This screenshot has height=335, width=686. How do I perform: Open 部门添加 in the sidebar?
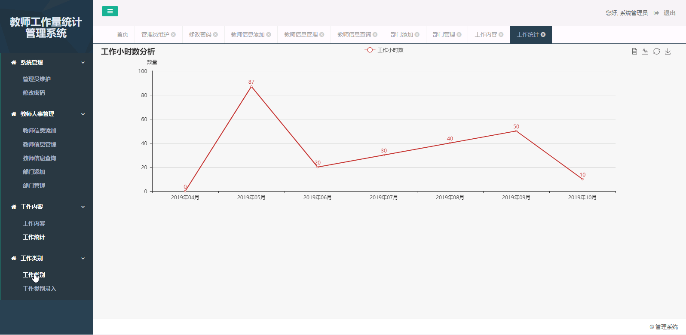(34, 172)
